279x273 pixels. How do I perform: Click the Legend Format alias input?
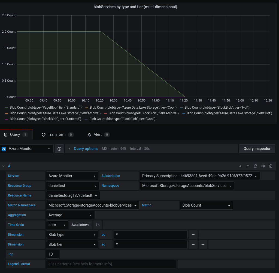[x=111, y=264]
